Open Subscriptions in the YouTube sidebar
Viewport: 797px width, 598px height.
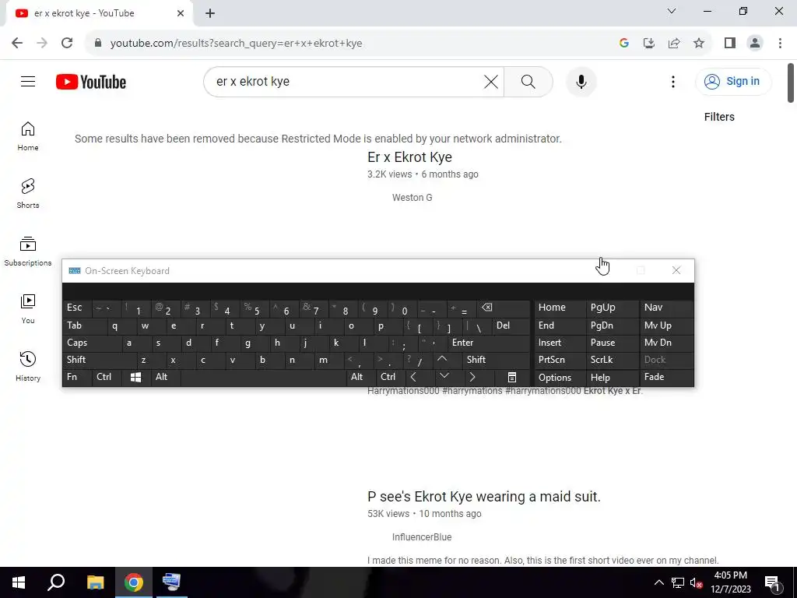click(x=28, y=252)
